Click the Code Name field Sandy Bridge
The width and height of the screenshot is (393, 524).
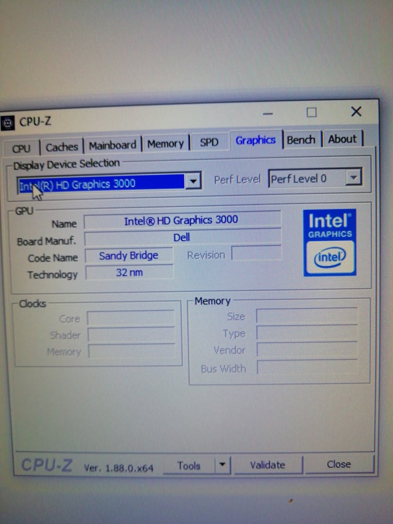129,255
